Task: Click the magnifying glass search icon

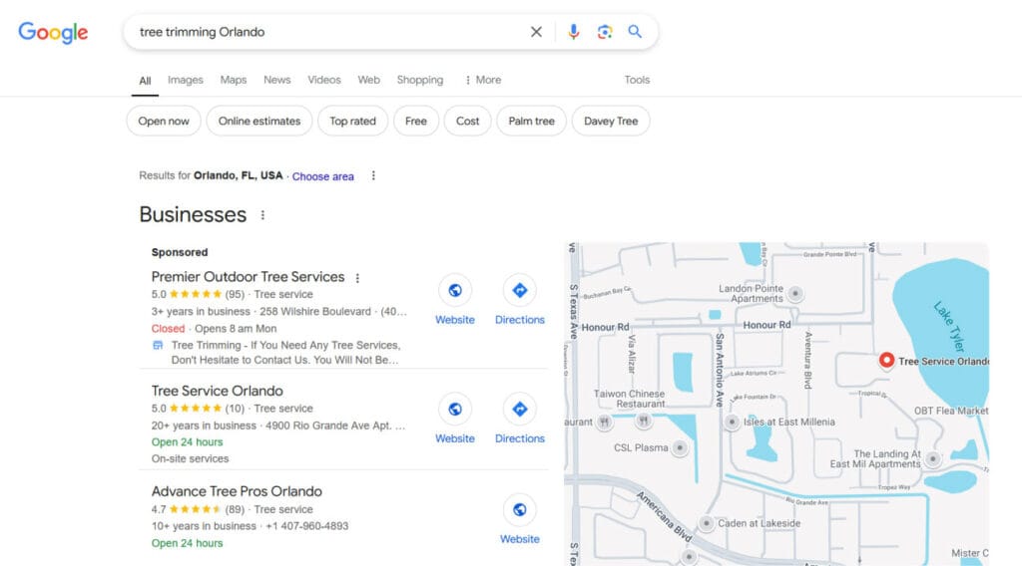Action: [635, 31]
